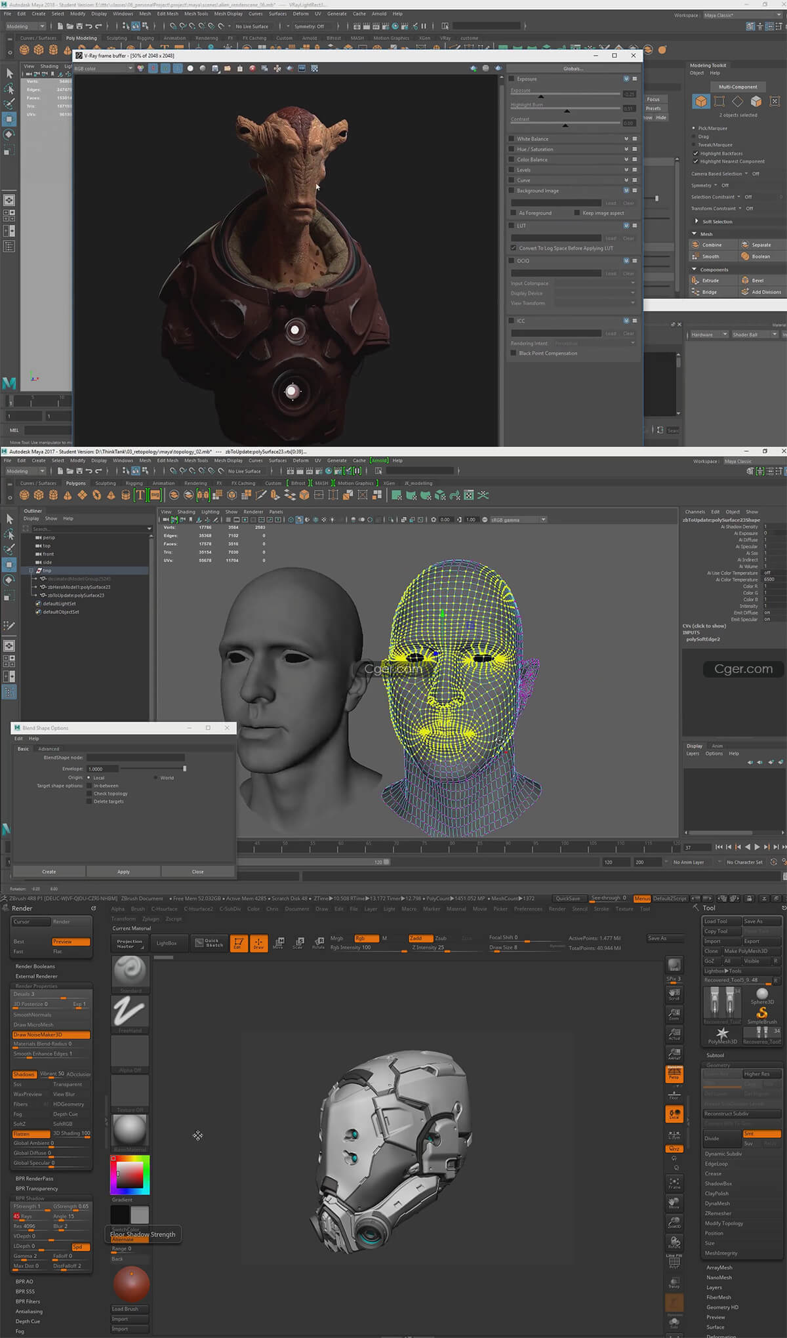
Task: Open the FreeHand stroke thumbnail in ZBrush
Action: point(130,1014)
